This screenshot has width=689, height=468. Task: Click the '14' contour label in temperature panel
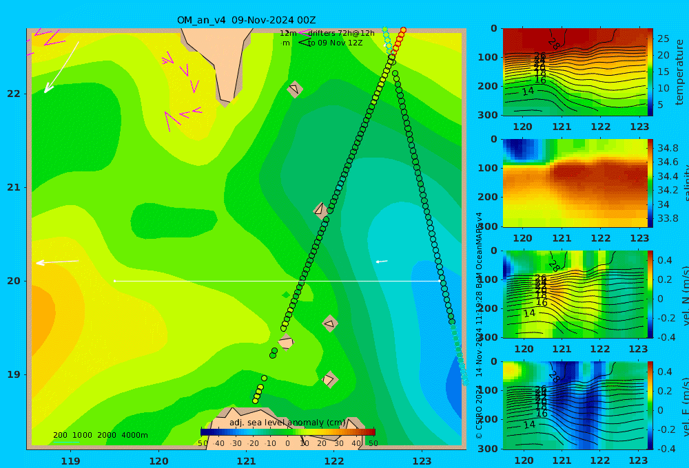528,91
